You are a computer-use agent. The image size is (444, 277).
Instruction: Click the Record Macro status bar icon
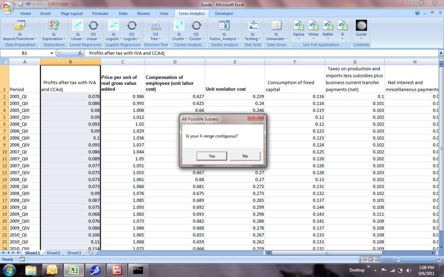(22, 259)
